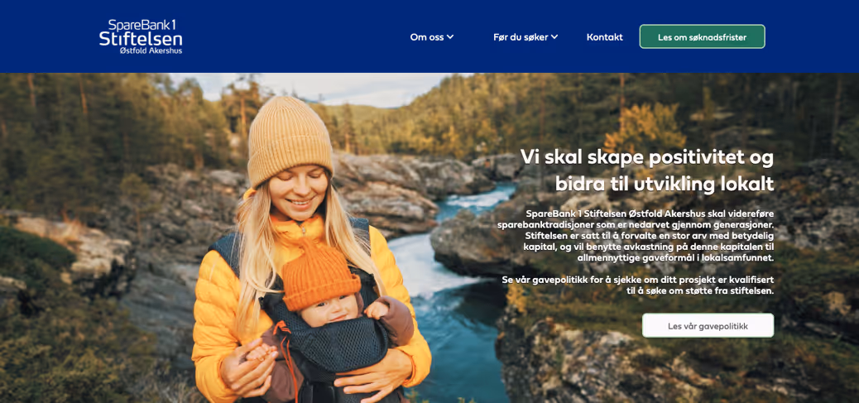Go to the Kontakt page
Viewport: 859px width, 403px height.
[604, 37]
